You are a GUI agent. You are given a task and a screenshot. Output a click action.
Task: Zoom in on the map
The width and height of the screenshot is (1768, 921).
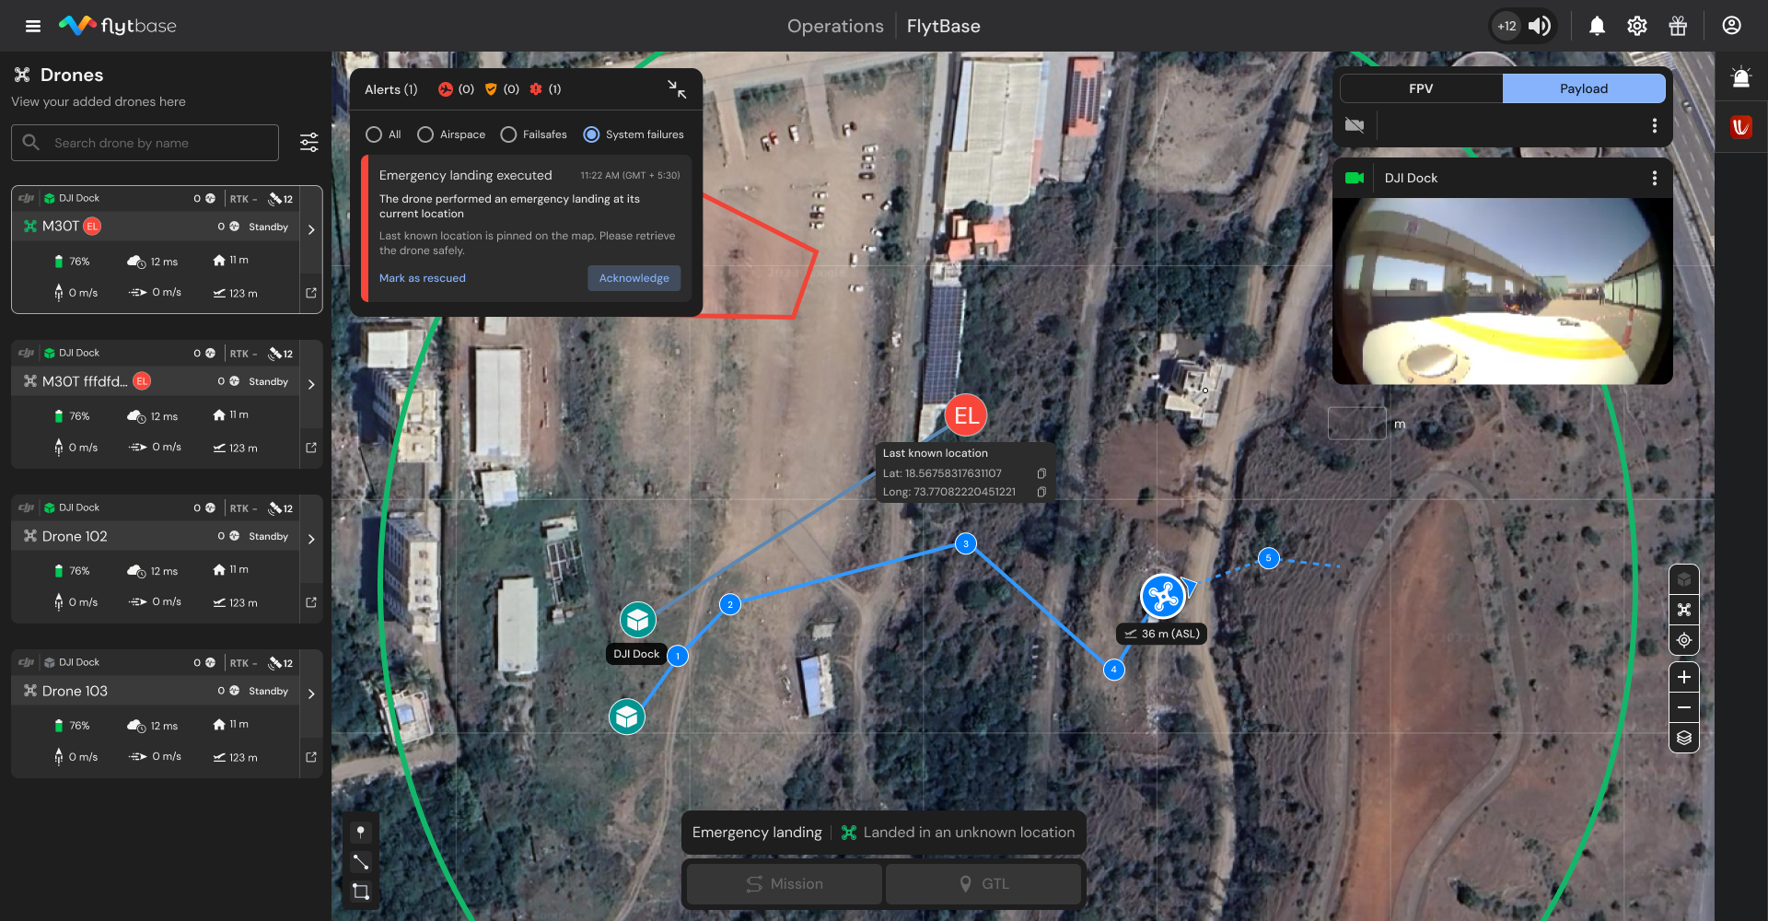1684,678
